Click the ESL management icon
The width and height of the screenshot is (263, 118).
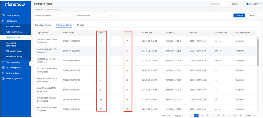[x=3, y=68]
